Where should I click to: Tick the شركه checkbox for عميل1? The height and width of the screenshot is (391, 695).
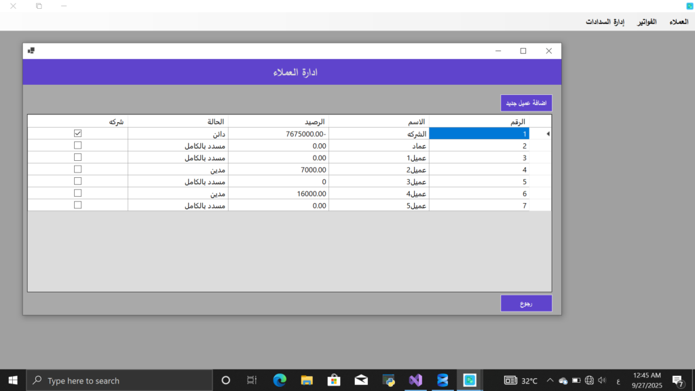click(x=77, y=157)
